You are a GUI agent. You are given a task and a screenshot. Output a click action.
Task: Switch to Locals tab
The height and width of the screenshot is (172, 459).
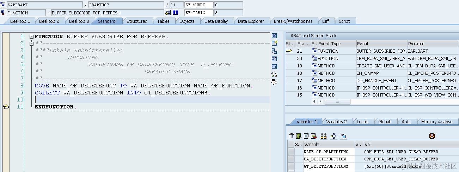(x=362, y=121)
